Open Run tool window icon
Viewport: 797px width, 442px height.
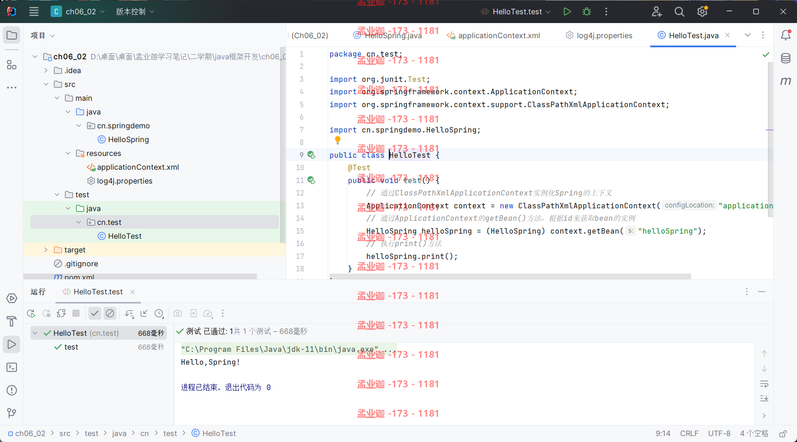12,344
